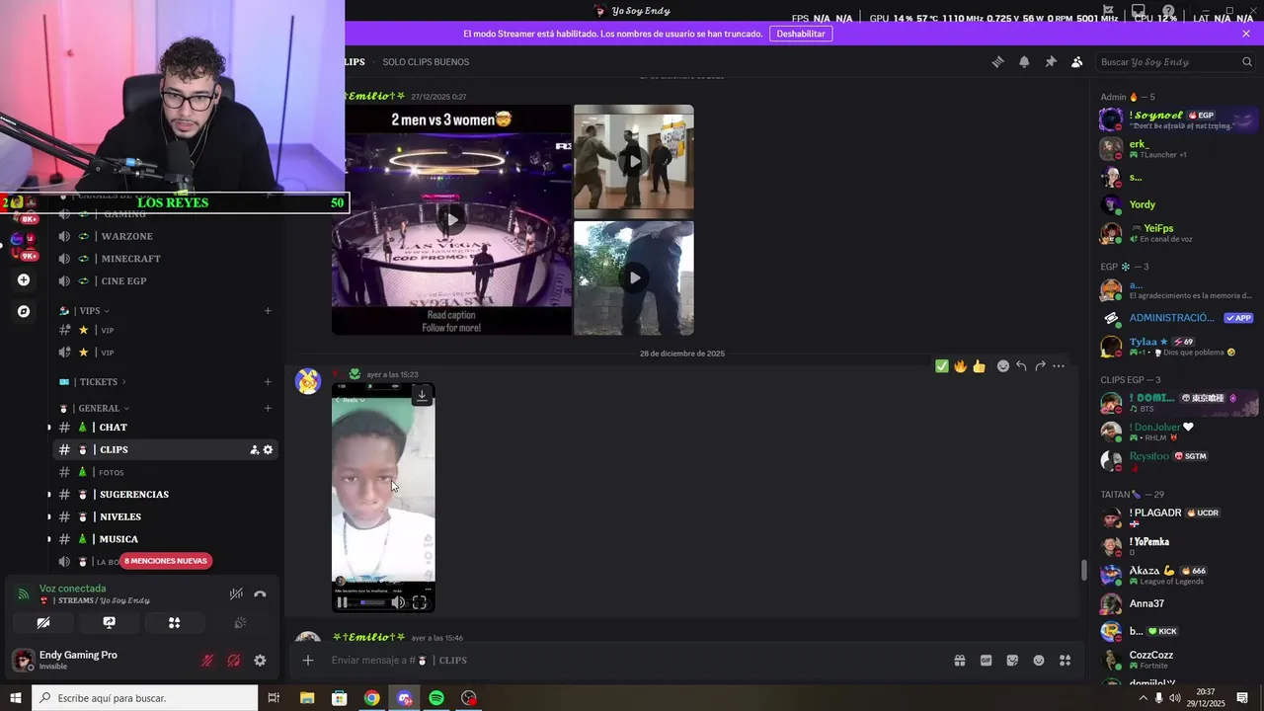Edit CLIPS channel settings gear
Screen dimensions: 1264x711
tap(268, 449)
